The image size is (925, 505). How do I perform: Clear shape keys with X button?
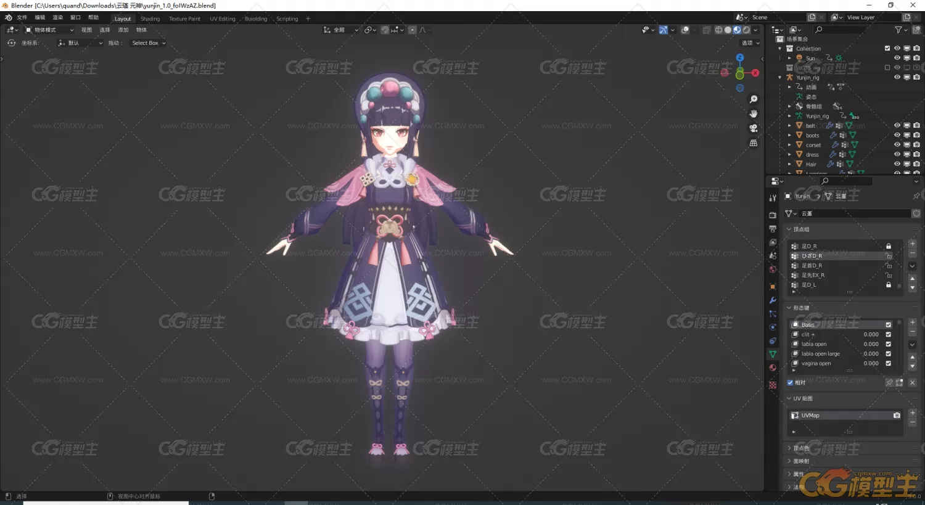[913, 382]
